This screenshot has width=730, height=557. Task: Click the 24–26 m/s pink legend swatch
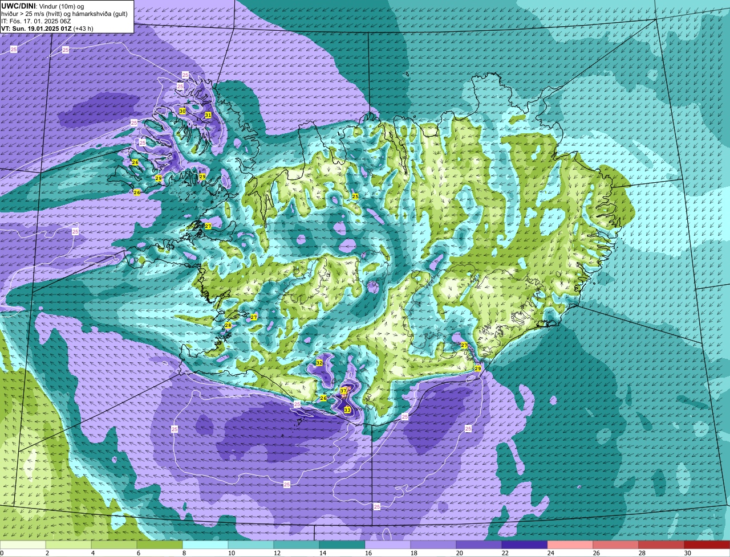click(x=570, y=544)
